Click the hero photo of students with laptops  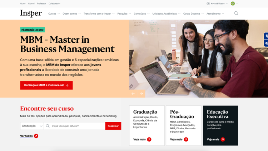click(198, 59)
